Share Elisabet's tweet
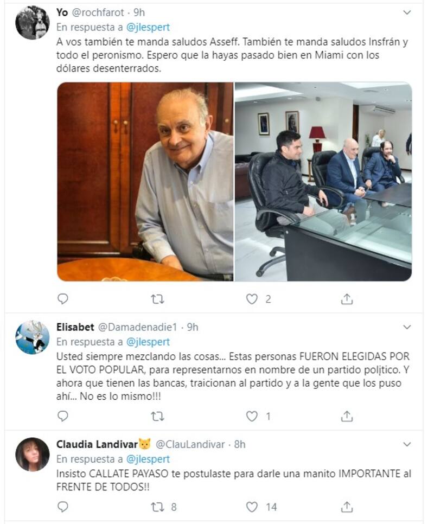 347,416
